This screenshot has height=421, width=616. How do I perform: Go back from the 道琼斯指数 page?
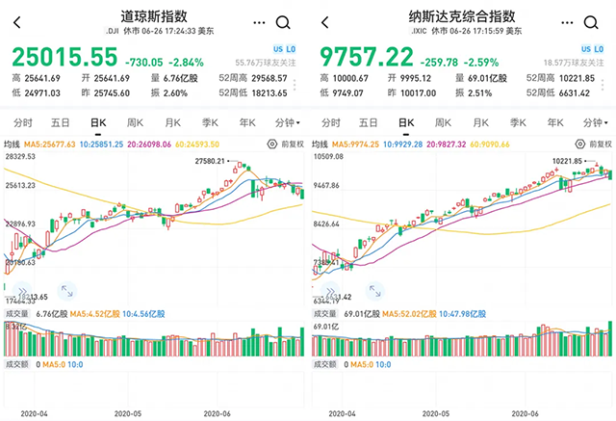tap(17, 22)
